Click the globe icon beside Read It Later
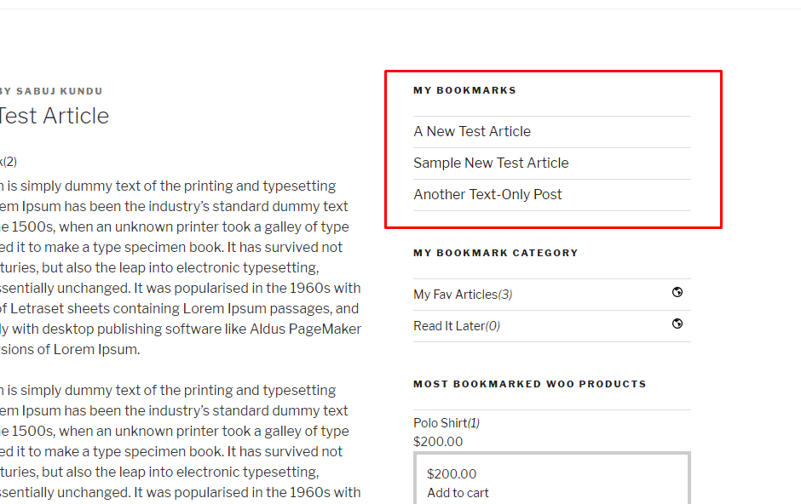Image resolution: width=801 pixels, height=504 pixels. tap(677, 324)
